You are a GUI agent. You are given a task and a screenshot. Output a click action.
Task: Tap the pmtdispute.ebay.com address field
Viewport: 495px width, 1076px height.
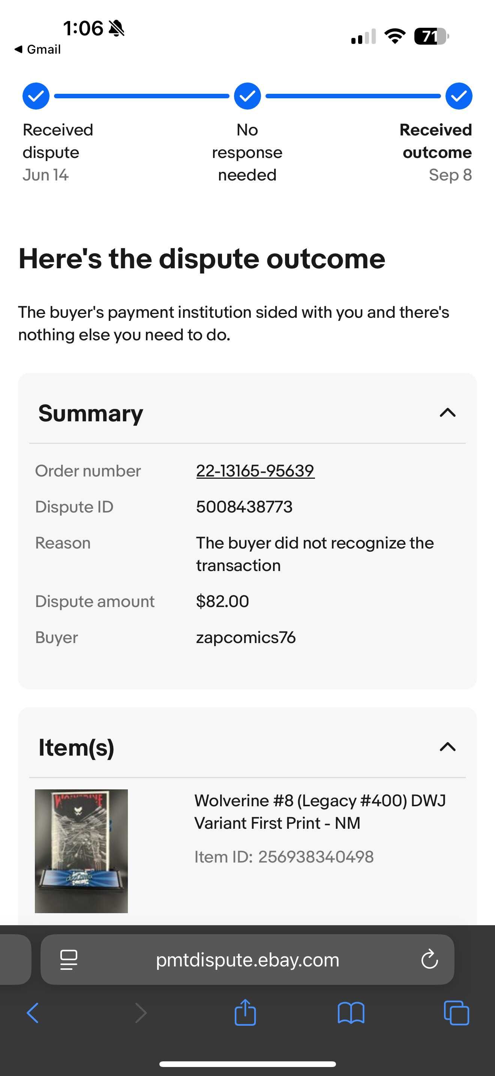coord(247,959)
